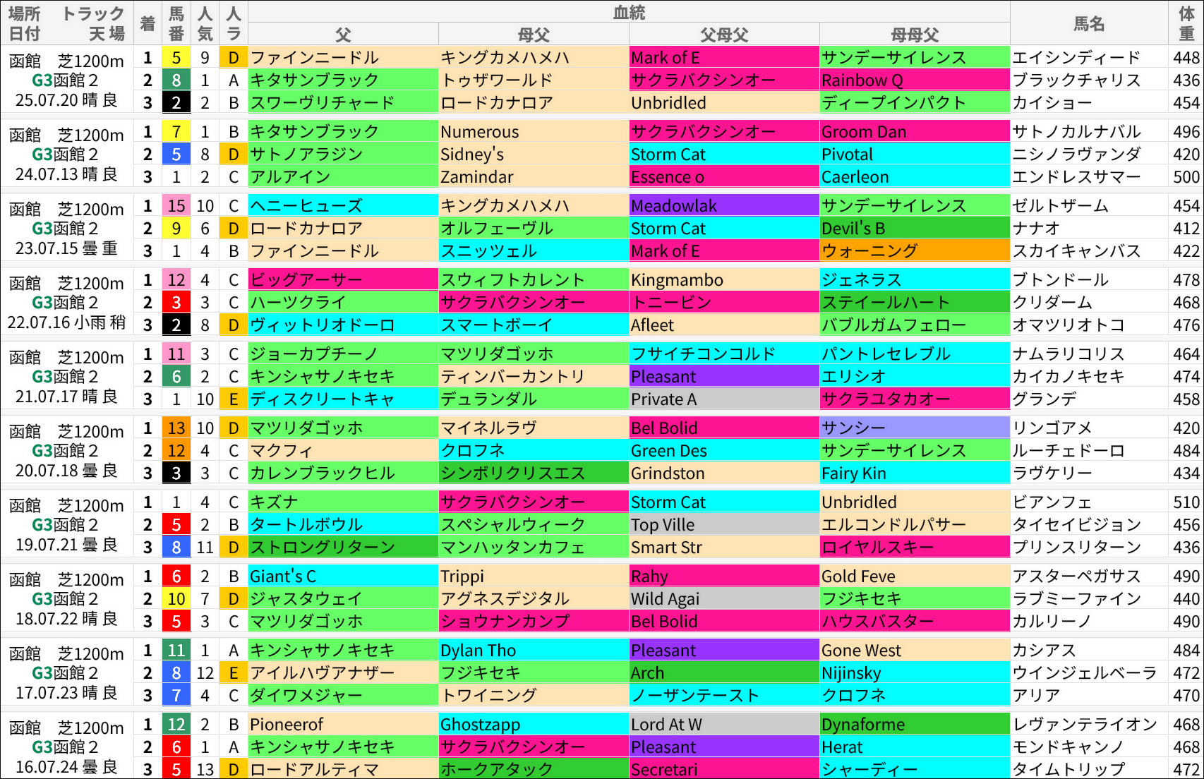Screen dimensions: 1204x779
Task: Click the Pivotal cell
Action: coord(915,154)
